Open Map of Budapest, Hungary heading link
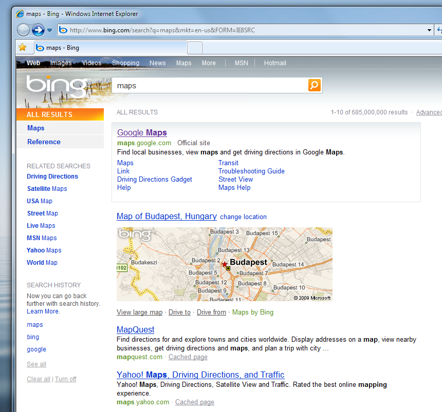 point(167,216)
